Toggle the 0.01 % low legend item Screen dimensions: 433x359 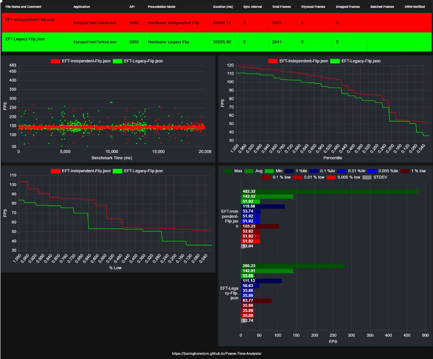[x=309, y=177]
